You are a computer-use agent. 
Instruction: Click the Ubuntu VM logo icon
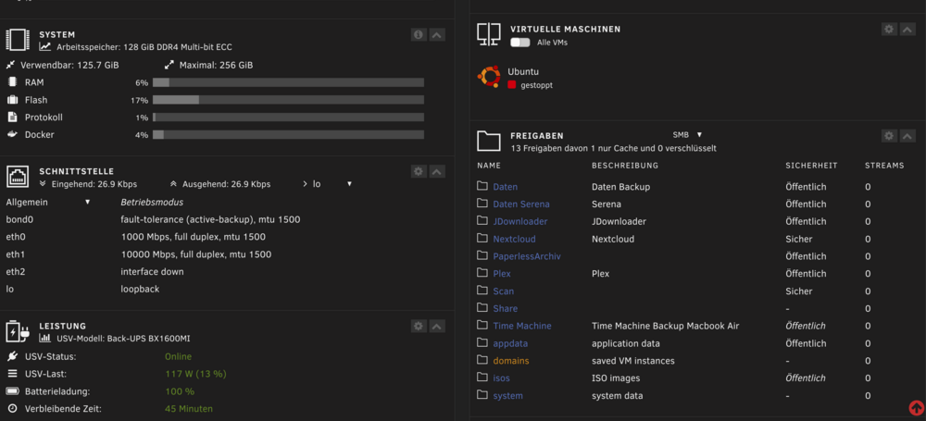[489, 77]
